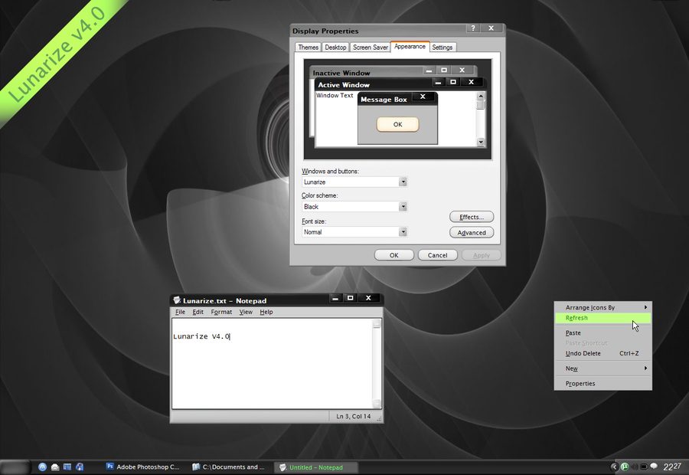Click the speech bubble tray icon

[654, 467]
